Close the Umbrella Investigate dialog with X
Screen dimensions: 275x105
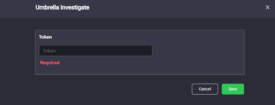coord(267,7)
